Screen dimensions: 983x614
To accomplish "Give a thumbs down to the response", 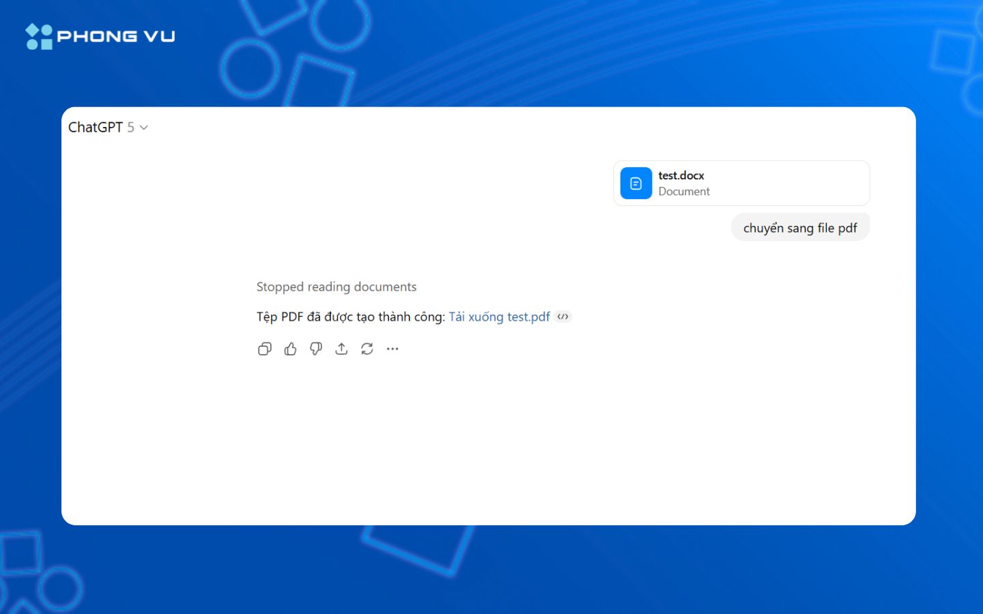I will (316, 349).
